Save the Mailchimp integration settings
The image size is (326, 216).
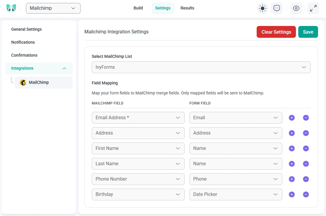click(308, 32)
